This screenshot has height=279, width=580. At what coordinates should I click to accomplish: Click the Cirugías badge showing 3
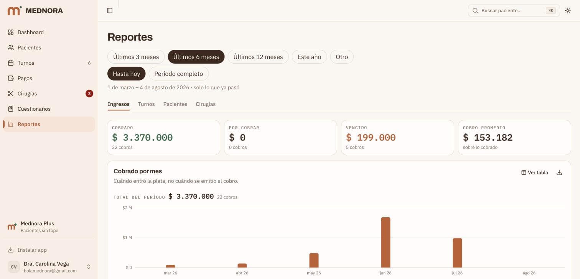point(89,94)
